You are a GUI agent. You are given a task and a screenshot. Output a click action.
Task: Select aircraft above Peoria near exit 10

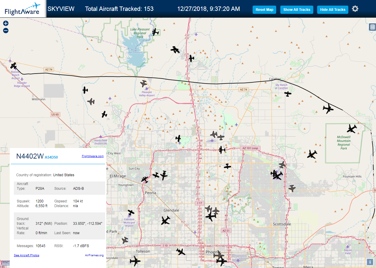point(145,179)
